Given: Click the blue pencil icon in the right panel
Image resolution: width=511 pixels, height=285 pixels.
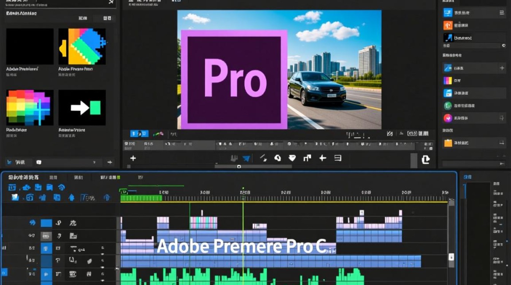Looking at the screenshot, I should pyautogui.click(x=448, y=68).
